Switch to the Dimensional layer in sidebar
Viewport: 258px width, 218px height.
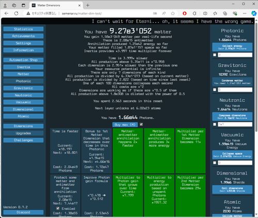[x=23, y=109]
